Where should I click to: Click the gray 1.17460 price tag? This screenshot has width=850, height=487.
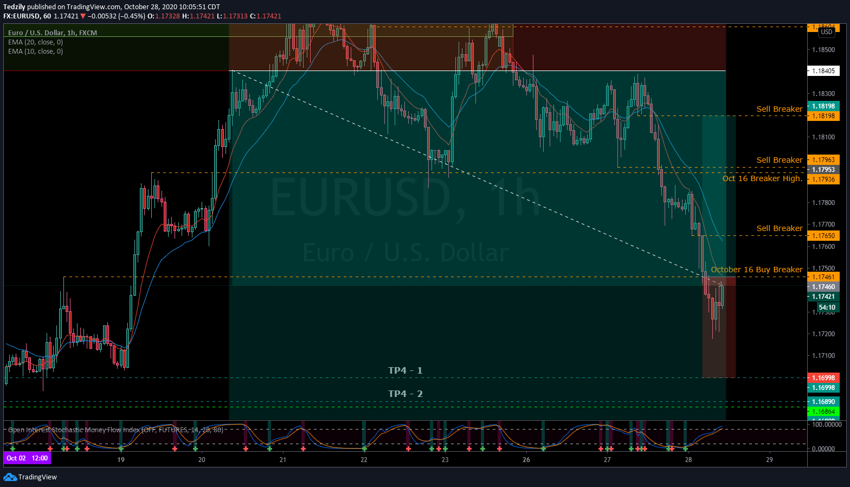[x=823, y=286]
